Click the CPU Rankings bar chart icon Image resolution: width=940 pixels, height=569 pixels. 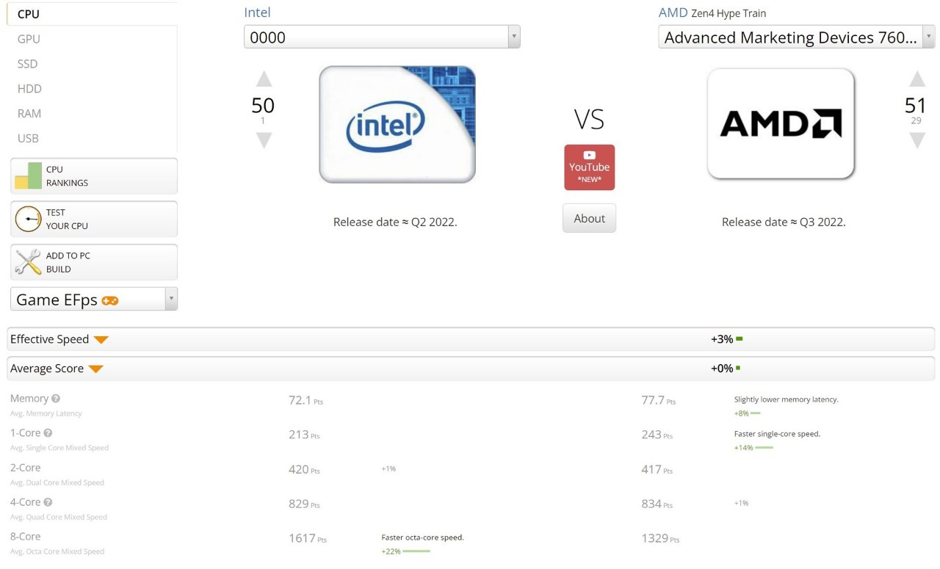29,176
